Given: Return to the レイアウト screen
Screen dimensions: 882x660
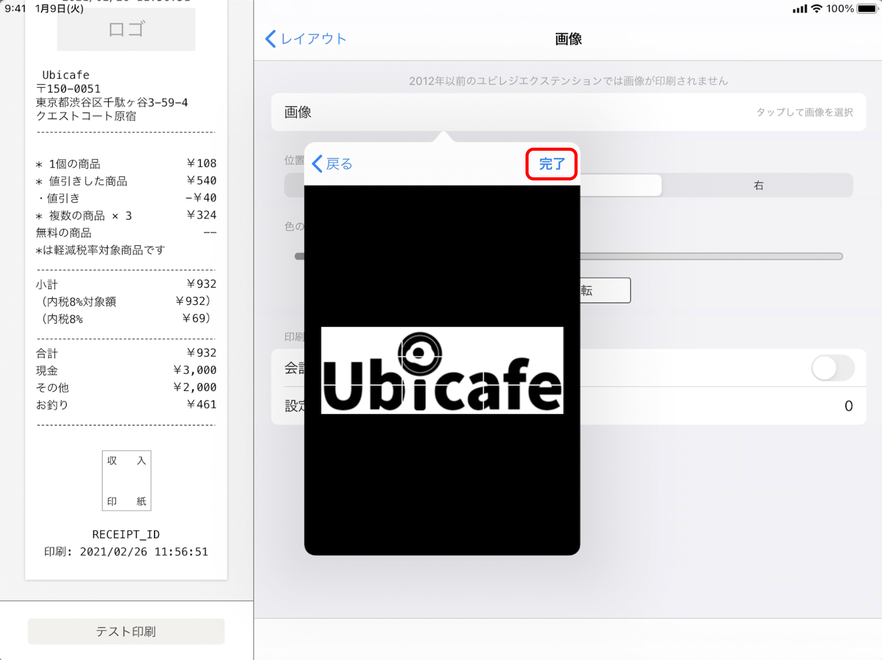Looking at the screenshot, I should click(x=306, y=39).
